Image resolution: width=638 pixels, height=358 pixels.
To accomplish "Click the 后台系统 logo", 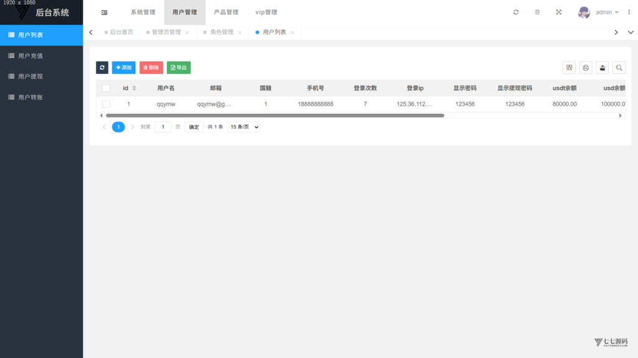I will pos(42,12).
